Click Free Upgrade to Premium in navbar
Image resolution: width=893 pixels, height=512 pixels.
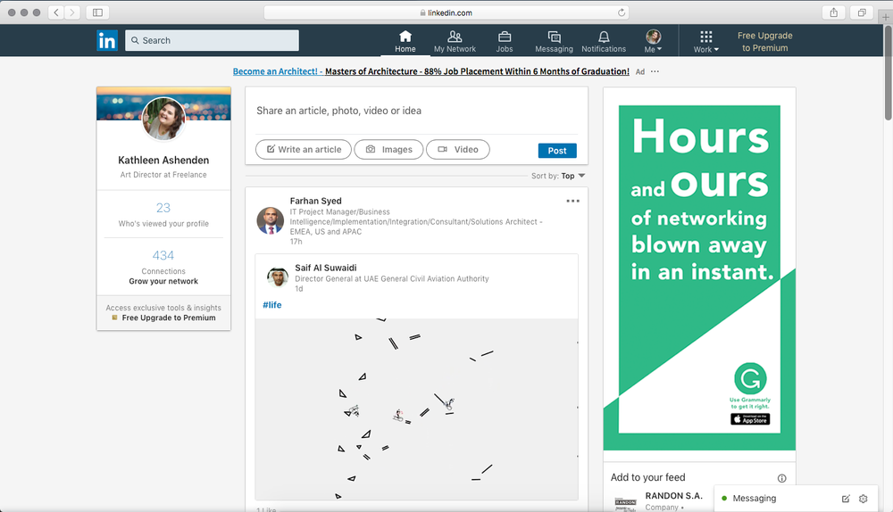click(x=765, y=42)
